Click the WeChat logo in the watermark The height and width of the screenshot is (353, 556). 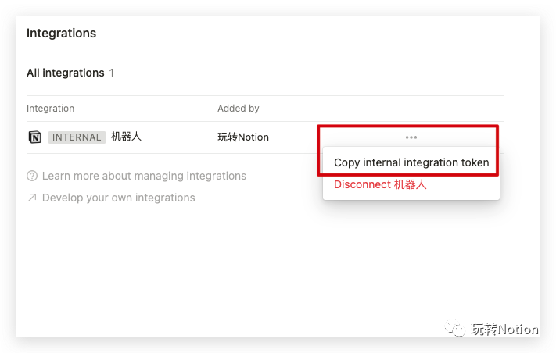click(x=455, y=329)
